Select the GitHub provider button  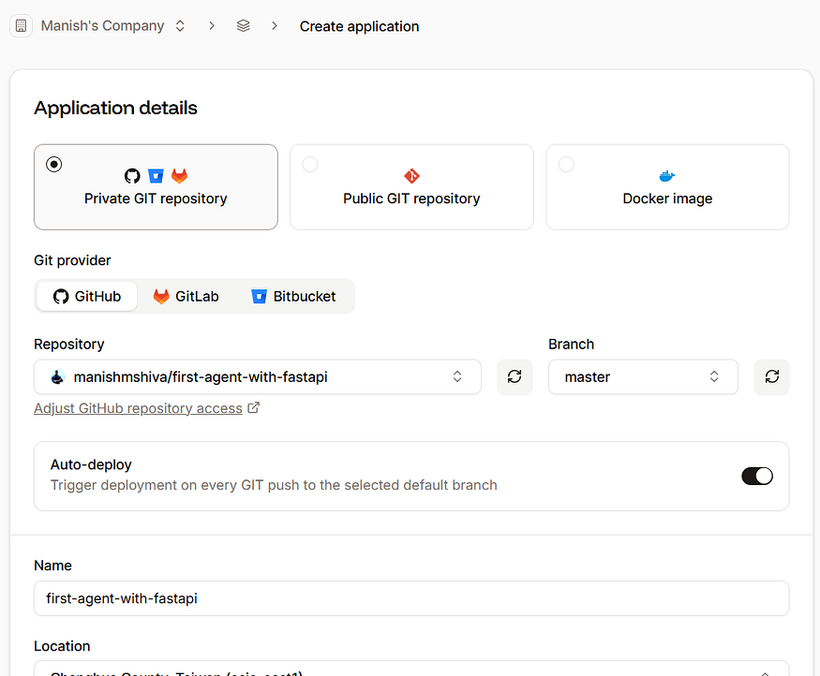(x=86, y=296)
